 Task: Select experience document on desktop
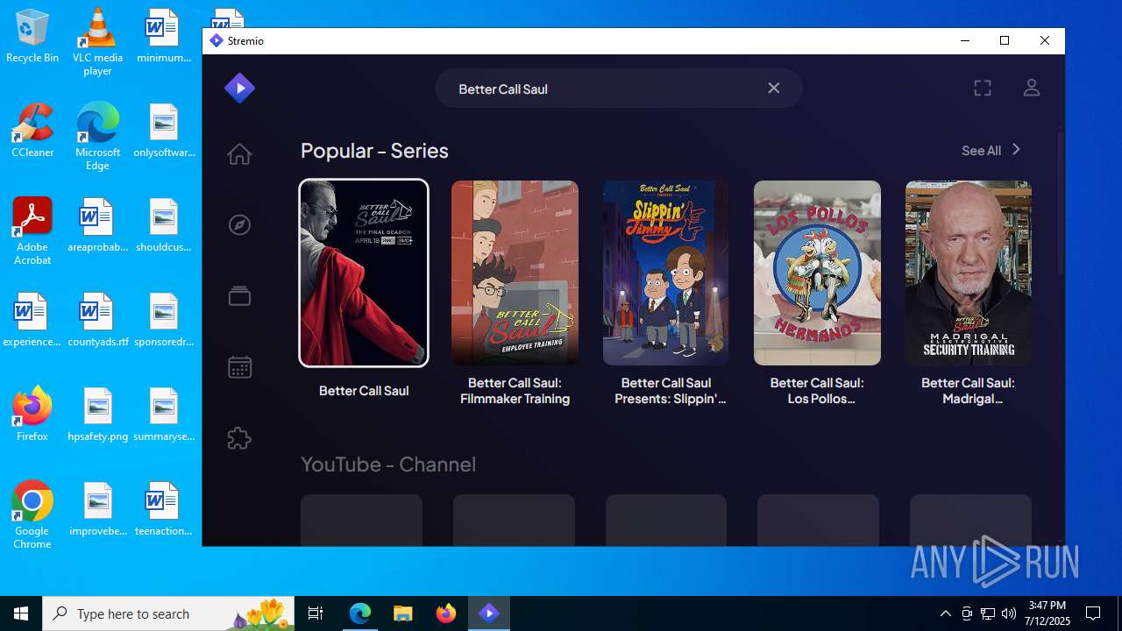pyautogui.click(x=32, y=321)
